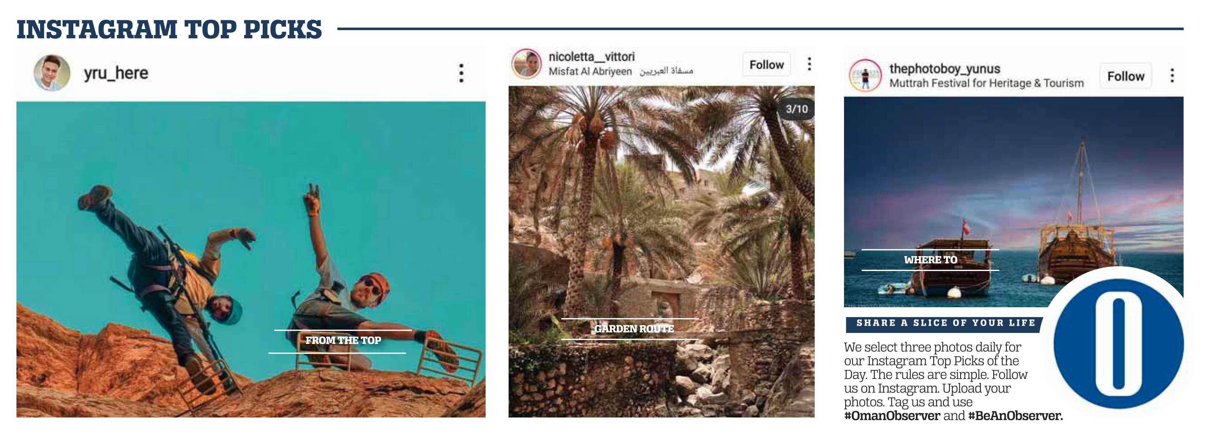Open thephotoboy_yunus profile picture
The width and height of the screenshot is (1218, 439).
click(865, 76)
